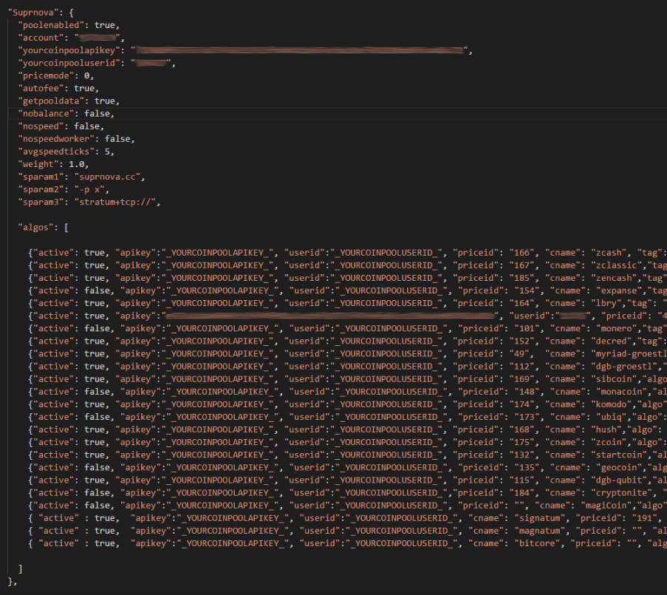This screenshot has height=595, width=667.
Task: Click the priceid value "185"
Action: (521, 278)
